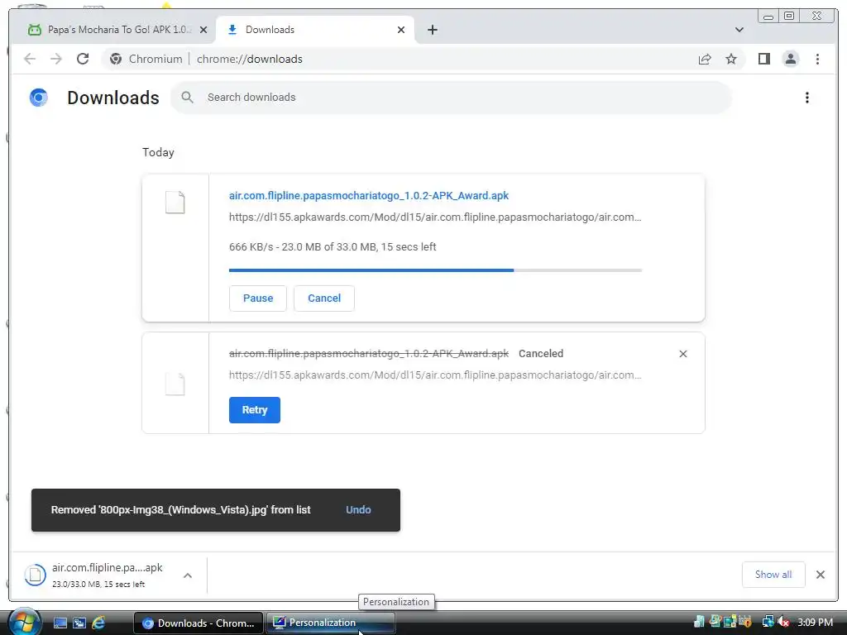Click the download progress bar

(x=435, y=270)
